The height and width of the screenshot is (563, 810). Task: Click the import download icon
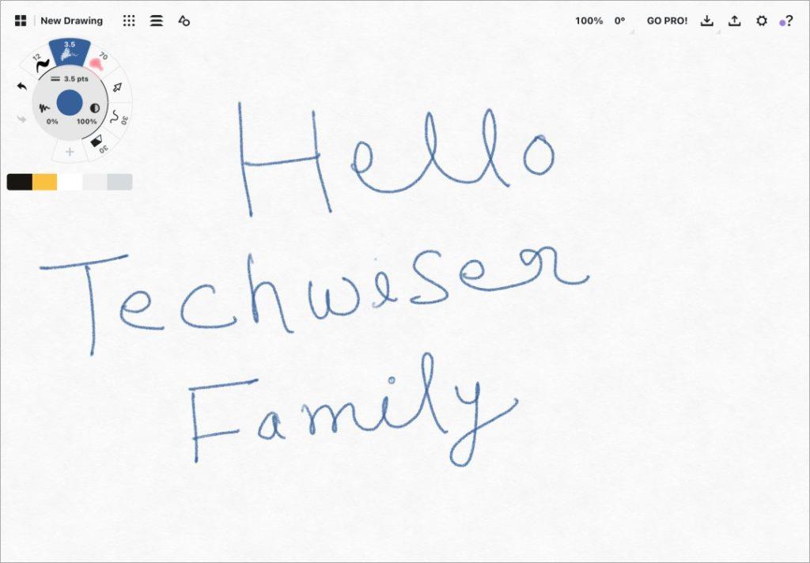(706, 21)
